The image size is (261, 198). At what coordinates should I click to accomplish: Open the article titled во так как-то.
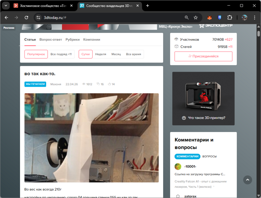click(40, 74)
